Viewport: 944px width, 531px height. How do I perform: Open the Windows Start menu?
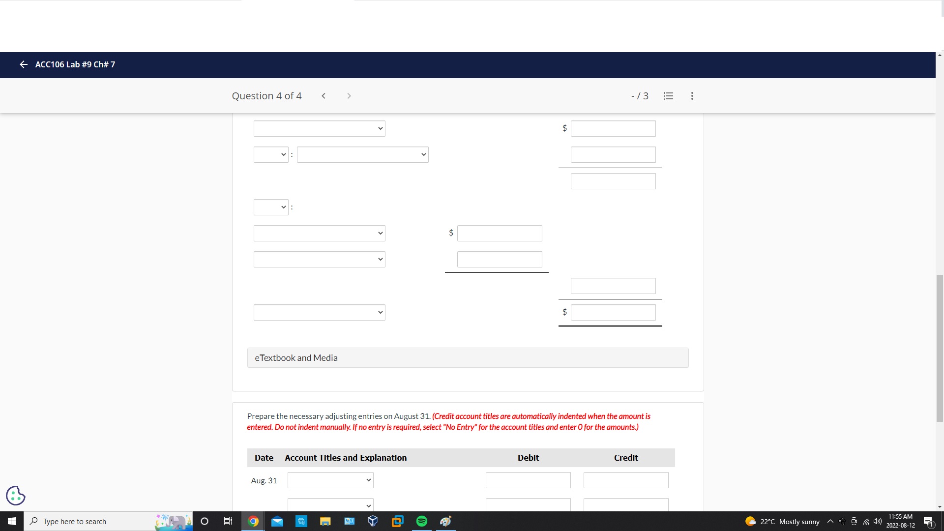point(11,521)
